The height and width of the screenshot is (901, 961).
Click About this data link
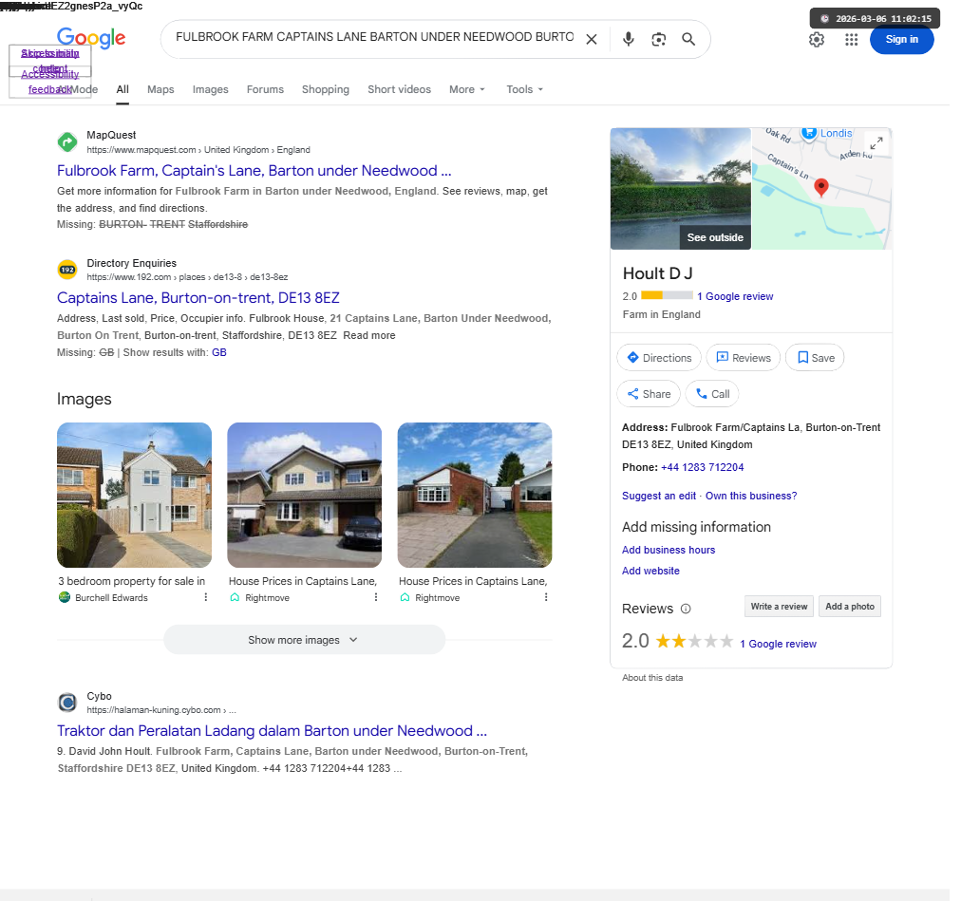[652, 678]
